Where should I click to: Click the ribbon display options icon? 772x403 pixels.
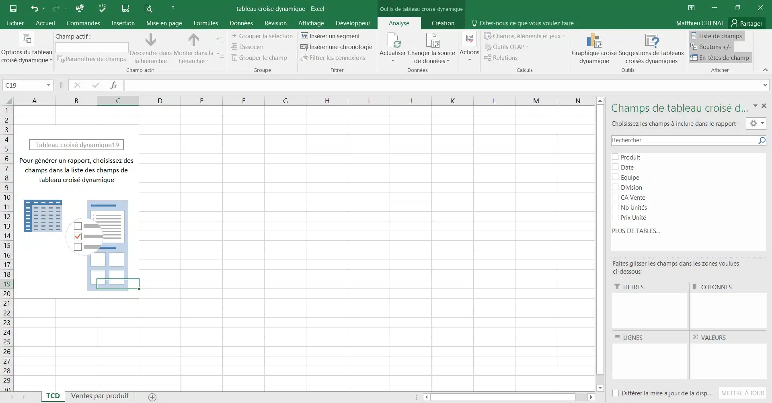(691, 8)
